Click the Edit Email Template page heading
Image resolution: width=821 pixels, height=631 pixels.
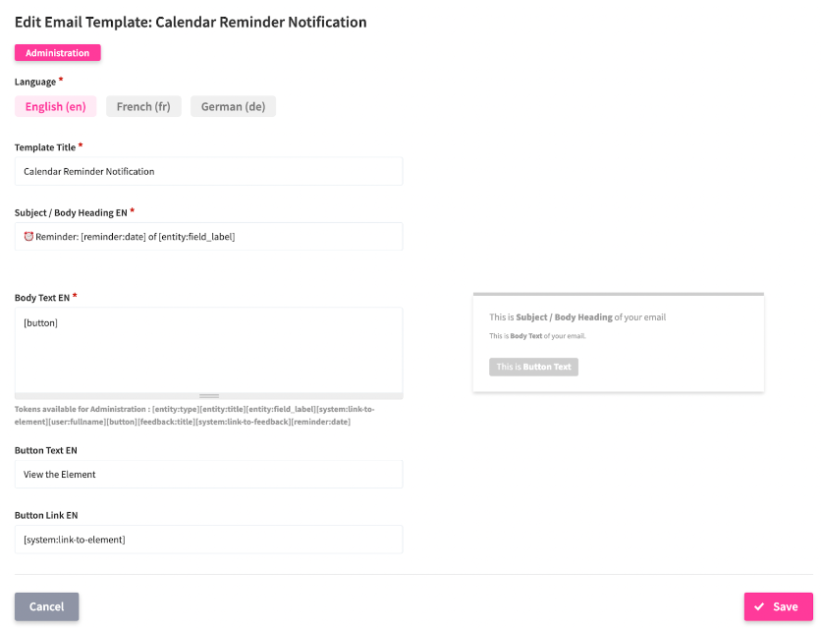click(191, 22)
